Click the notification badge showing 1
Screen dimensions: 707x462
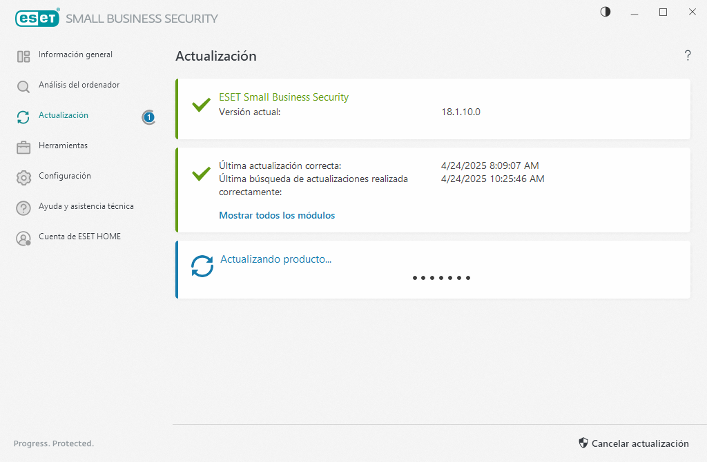148,117
